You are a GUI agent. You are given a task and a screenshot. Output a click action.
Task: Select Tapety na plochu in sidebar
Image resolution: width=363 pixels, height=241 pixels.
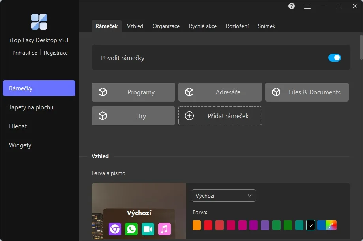coord(31,107)
